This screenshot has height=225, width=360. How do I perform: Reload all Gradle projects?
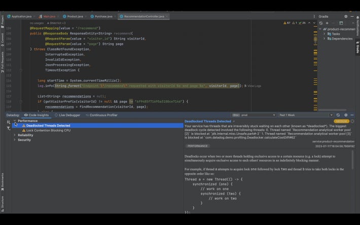tap(321, 23)
